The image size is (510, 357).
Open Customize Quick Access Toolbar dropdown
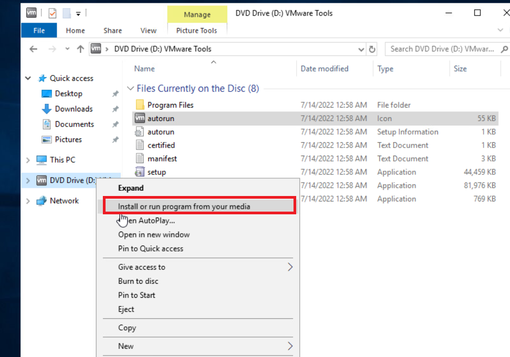click(79, 13)
